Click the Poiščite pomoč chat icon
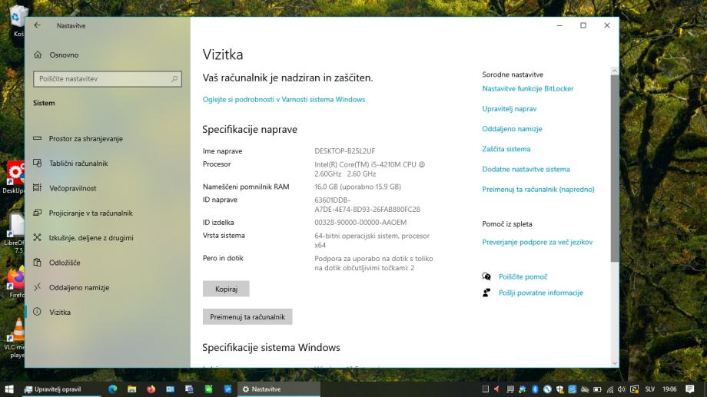This screenshot has width=707, height=397. (x=486, y=276)
